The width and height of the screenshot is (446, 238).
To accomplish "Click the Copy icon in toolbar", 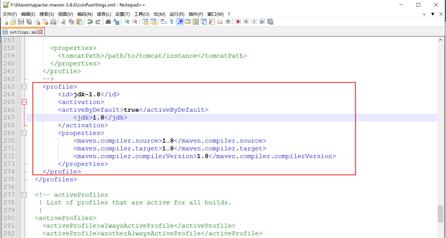I will [71, 22].
